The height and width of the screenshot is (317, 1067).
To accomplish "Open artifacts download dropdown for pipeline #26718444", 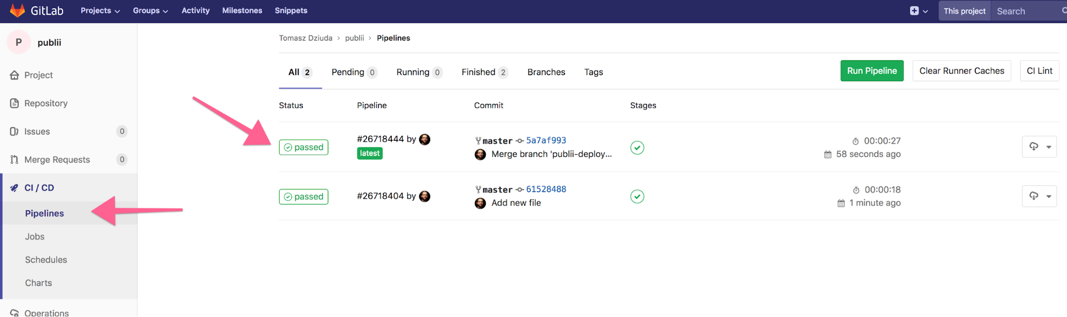I will click(1039, 147).
